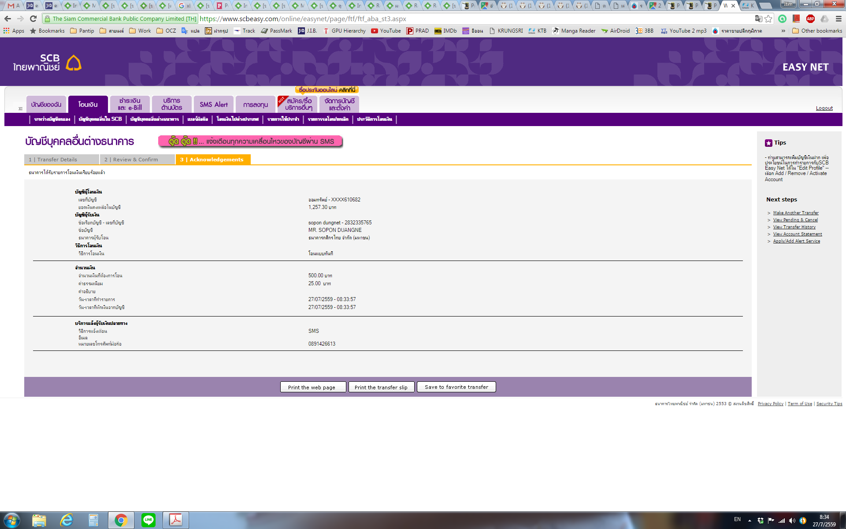Open Other bookmarks folder
The width and height of the screenshot is (846, 529).
(x=817, y=31)
